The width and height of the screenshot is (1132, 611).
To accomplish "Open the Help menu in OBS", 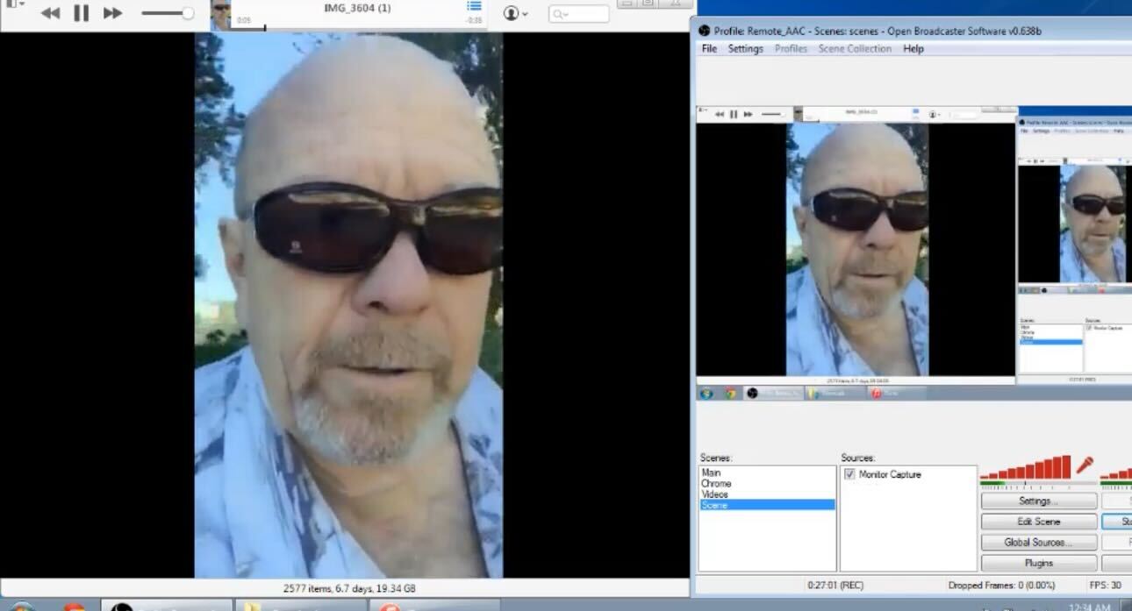I will click(913, 49).
